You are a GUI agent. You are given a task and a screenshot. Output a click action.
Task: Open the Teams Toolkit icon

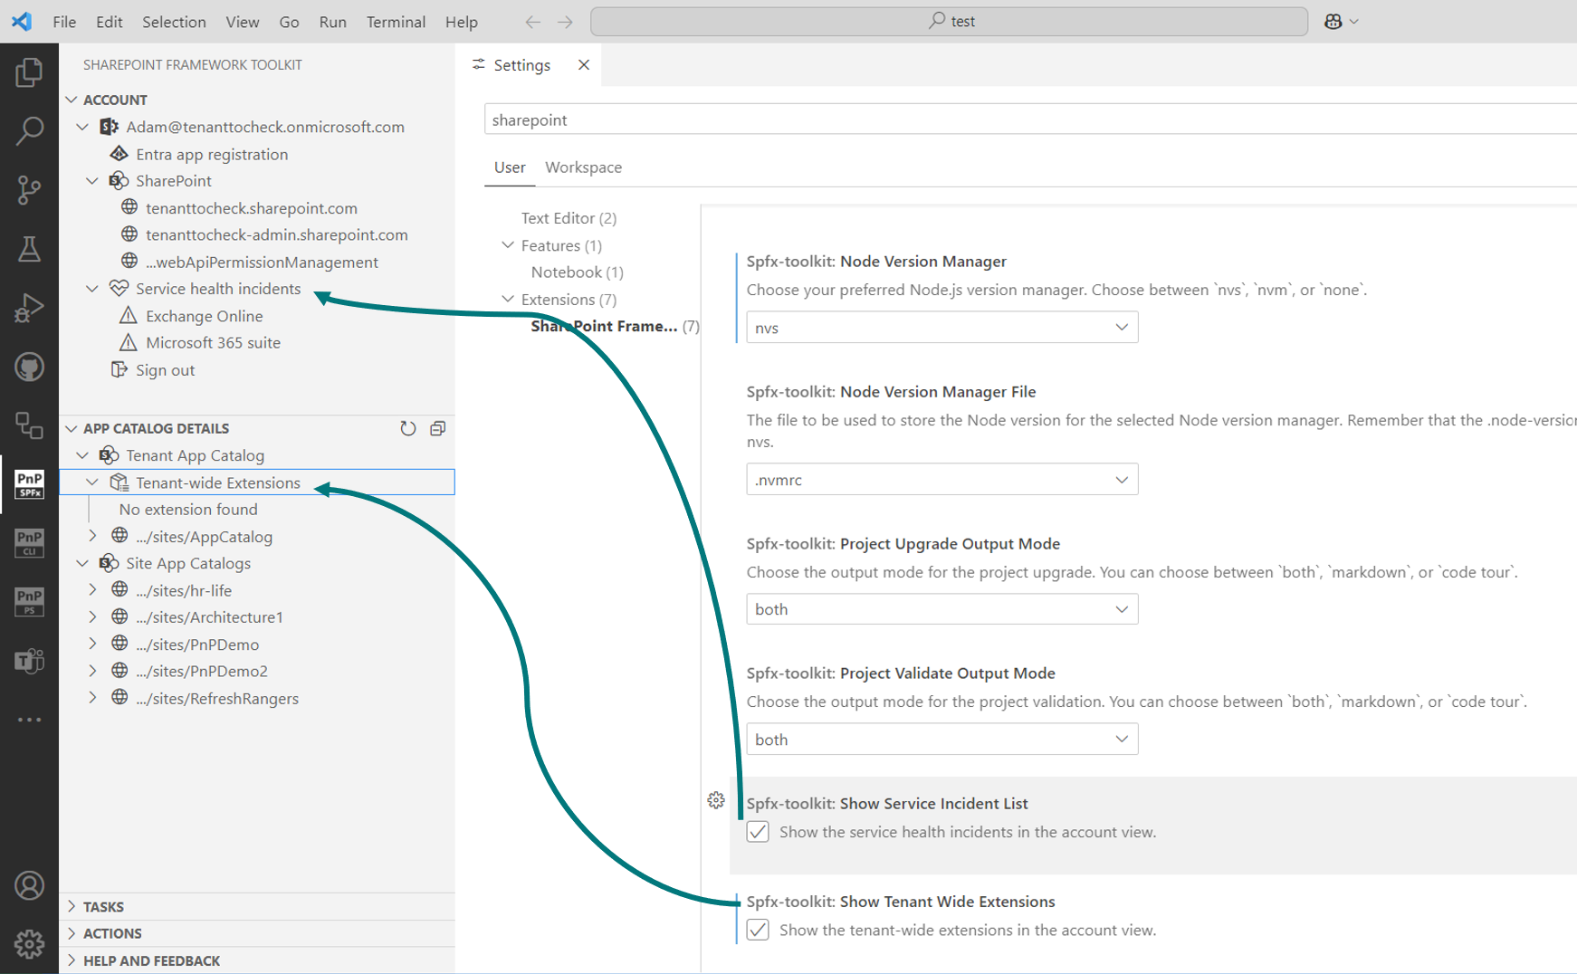[x=29, y=661]
